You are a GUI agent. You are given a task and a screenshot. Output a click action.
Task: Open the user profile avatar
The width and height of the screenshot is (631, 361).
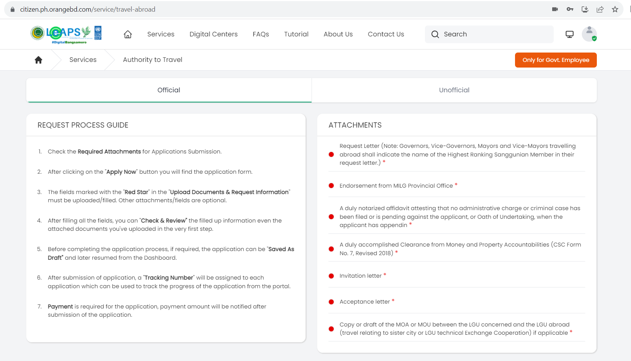point(589,34)
